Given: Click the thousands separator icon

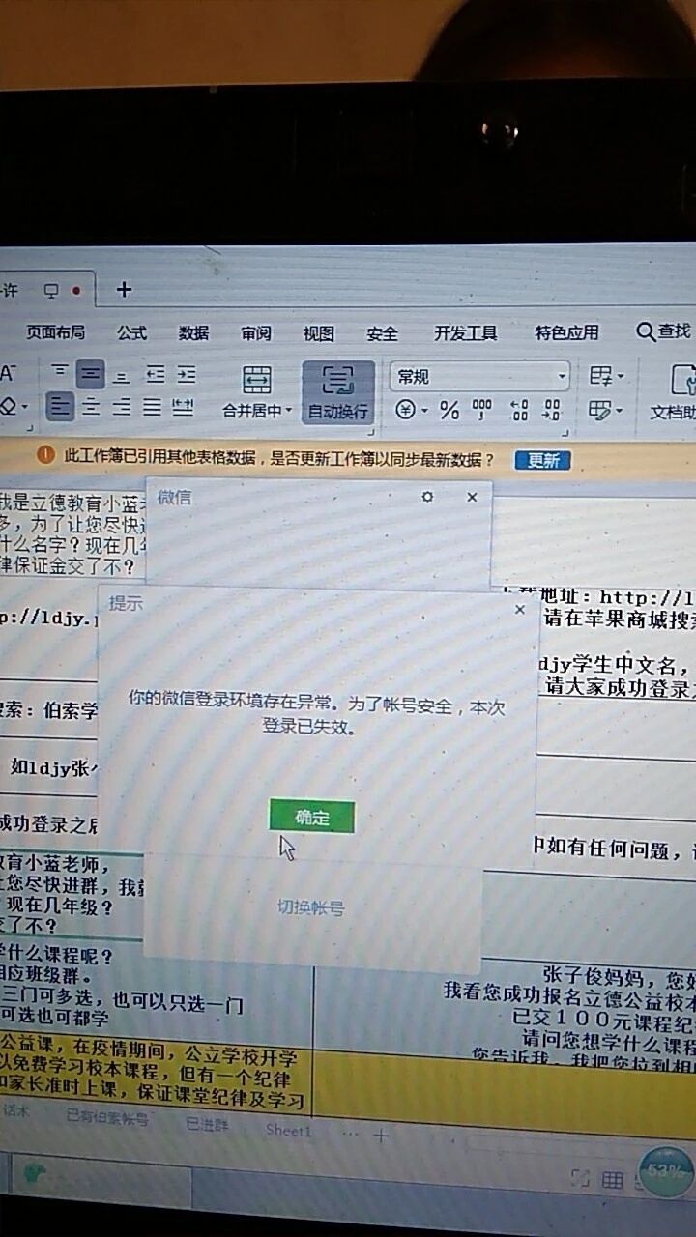Looking at the screenshot, I should coord(481,411).
